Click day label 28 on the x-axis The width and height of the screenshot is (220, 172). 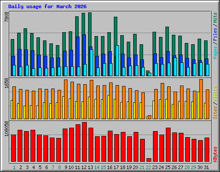click(187, 167)
